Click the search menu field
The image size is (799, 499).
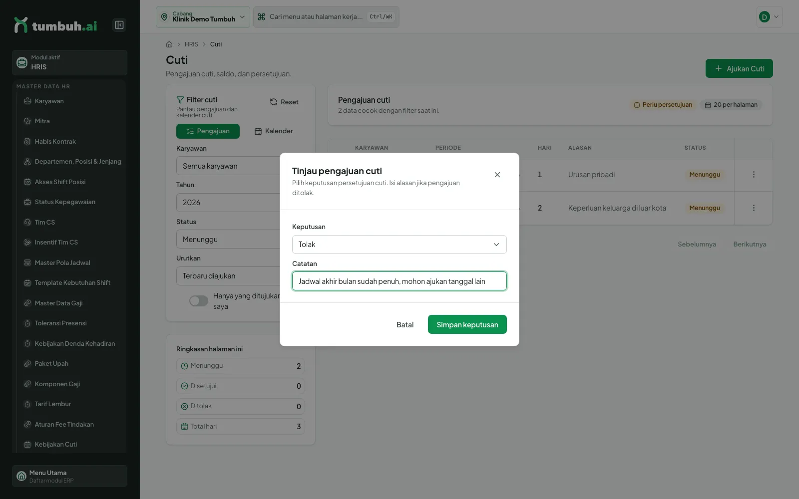326,17
